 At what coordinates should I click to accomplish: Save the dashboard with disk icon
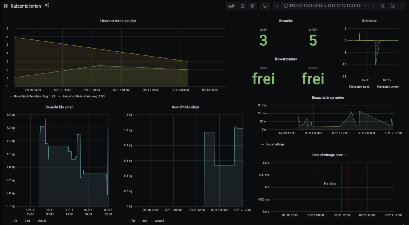pos(242,6)
